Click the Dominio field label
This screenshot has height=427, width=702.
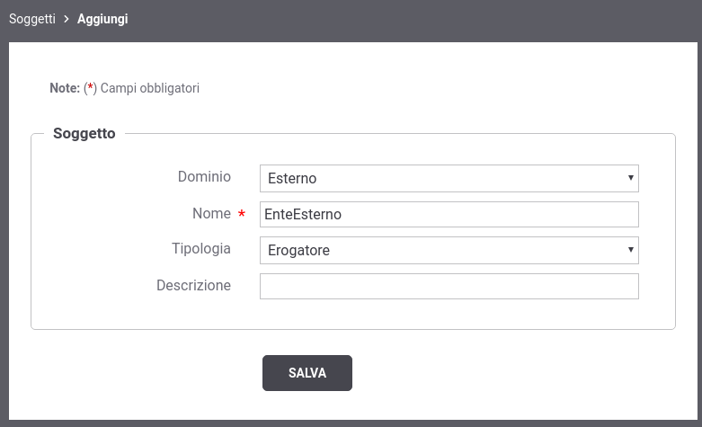204,176
